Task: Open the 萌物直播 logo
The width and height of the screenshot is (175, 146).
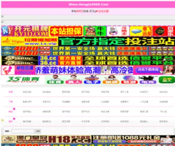Action: (x=18, y=70)
